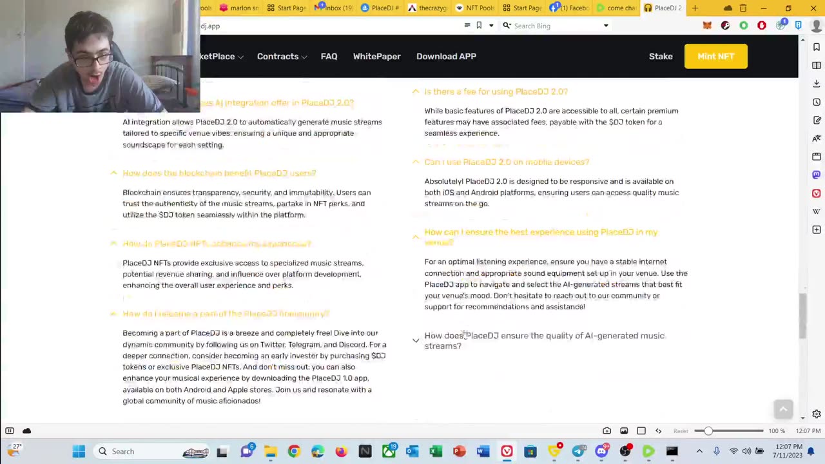
Task: Reset the zoom level with the Reset button
Action: [x=681, y=430]
